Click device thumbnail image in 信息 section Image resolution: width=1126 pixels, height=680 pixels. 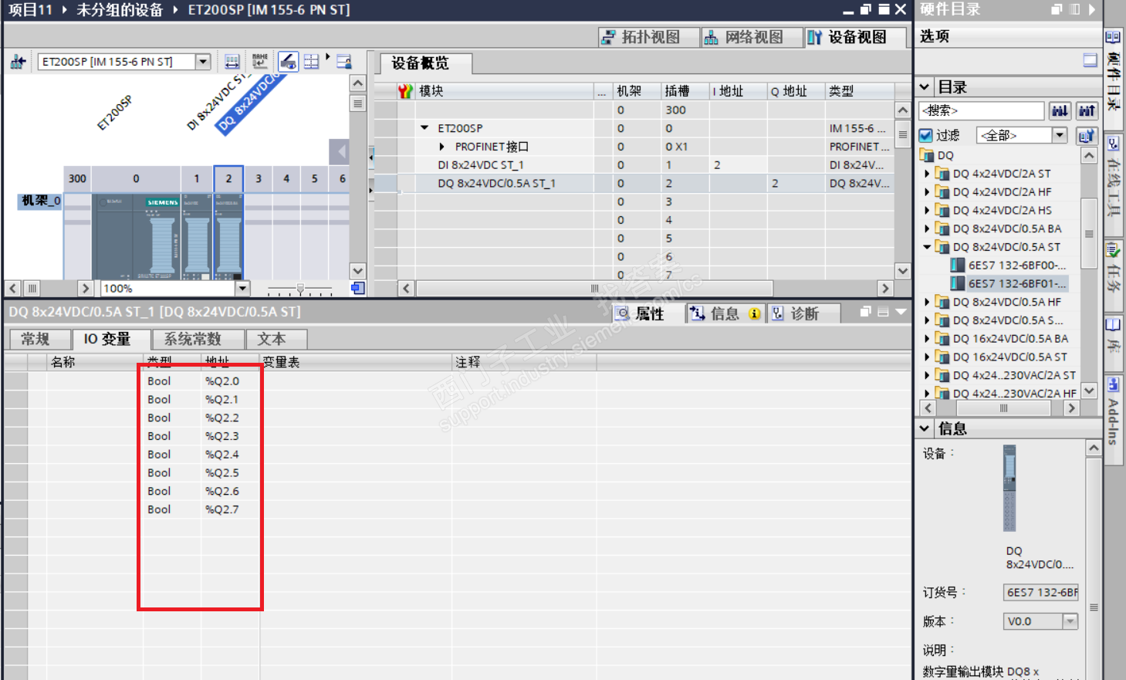click(1009, 488)
